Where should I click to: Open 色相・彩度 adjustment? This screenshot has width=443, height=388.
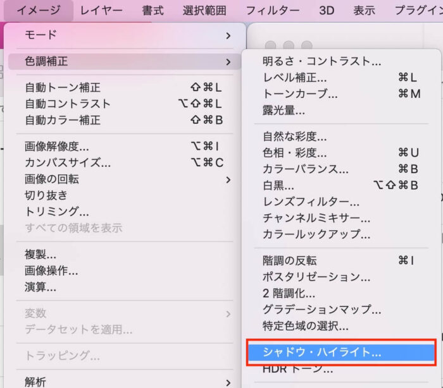[x=341, y=153]
